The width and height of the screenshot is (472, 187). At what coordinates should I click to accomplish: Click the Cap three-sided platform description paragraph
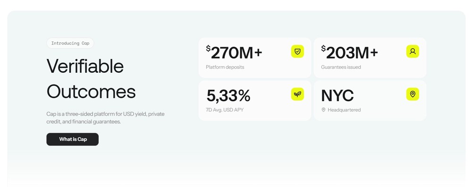tap(105, 118)
